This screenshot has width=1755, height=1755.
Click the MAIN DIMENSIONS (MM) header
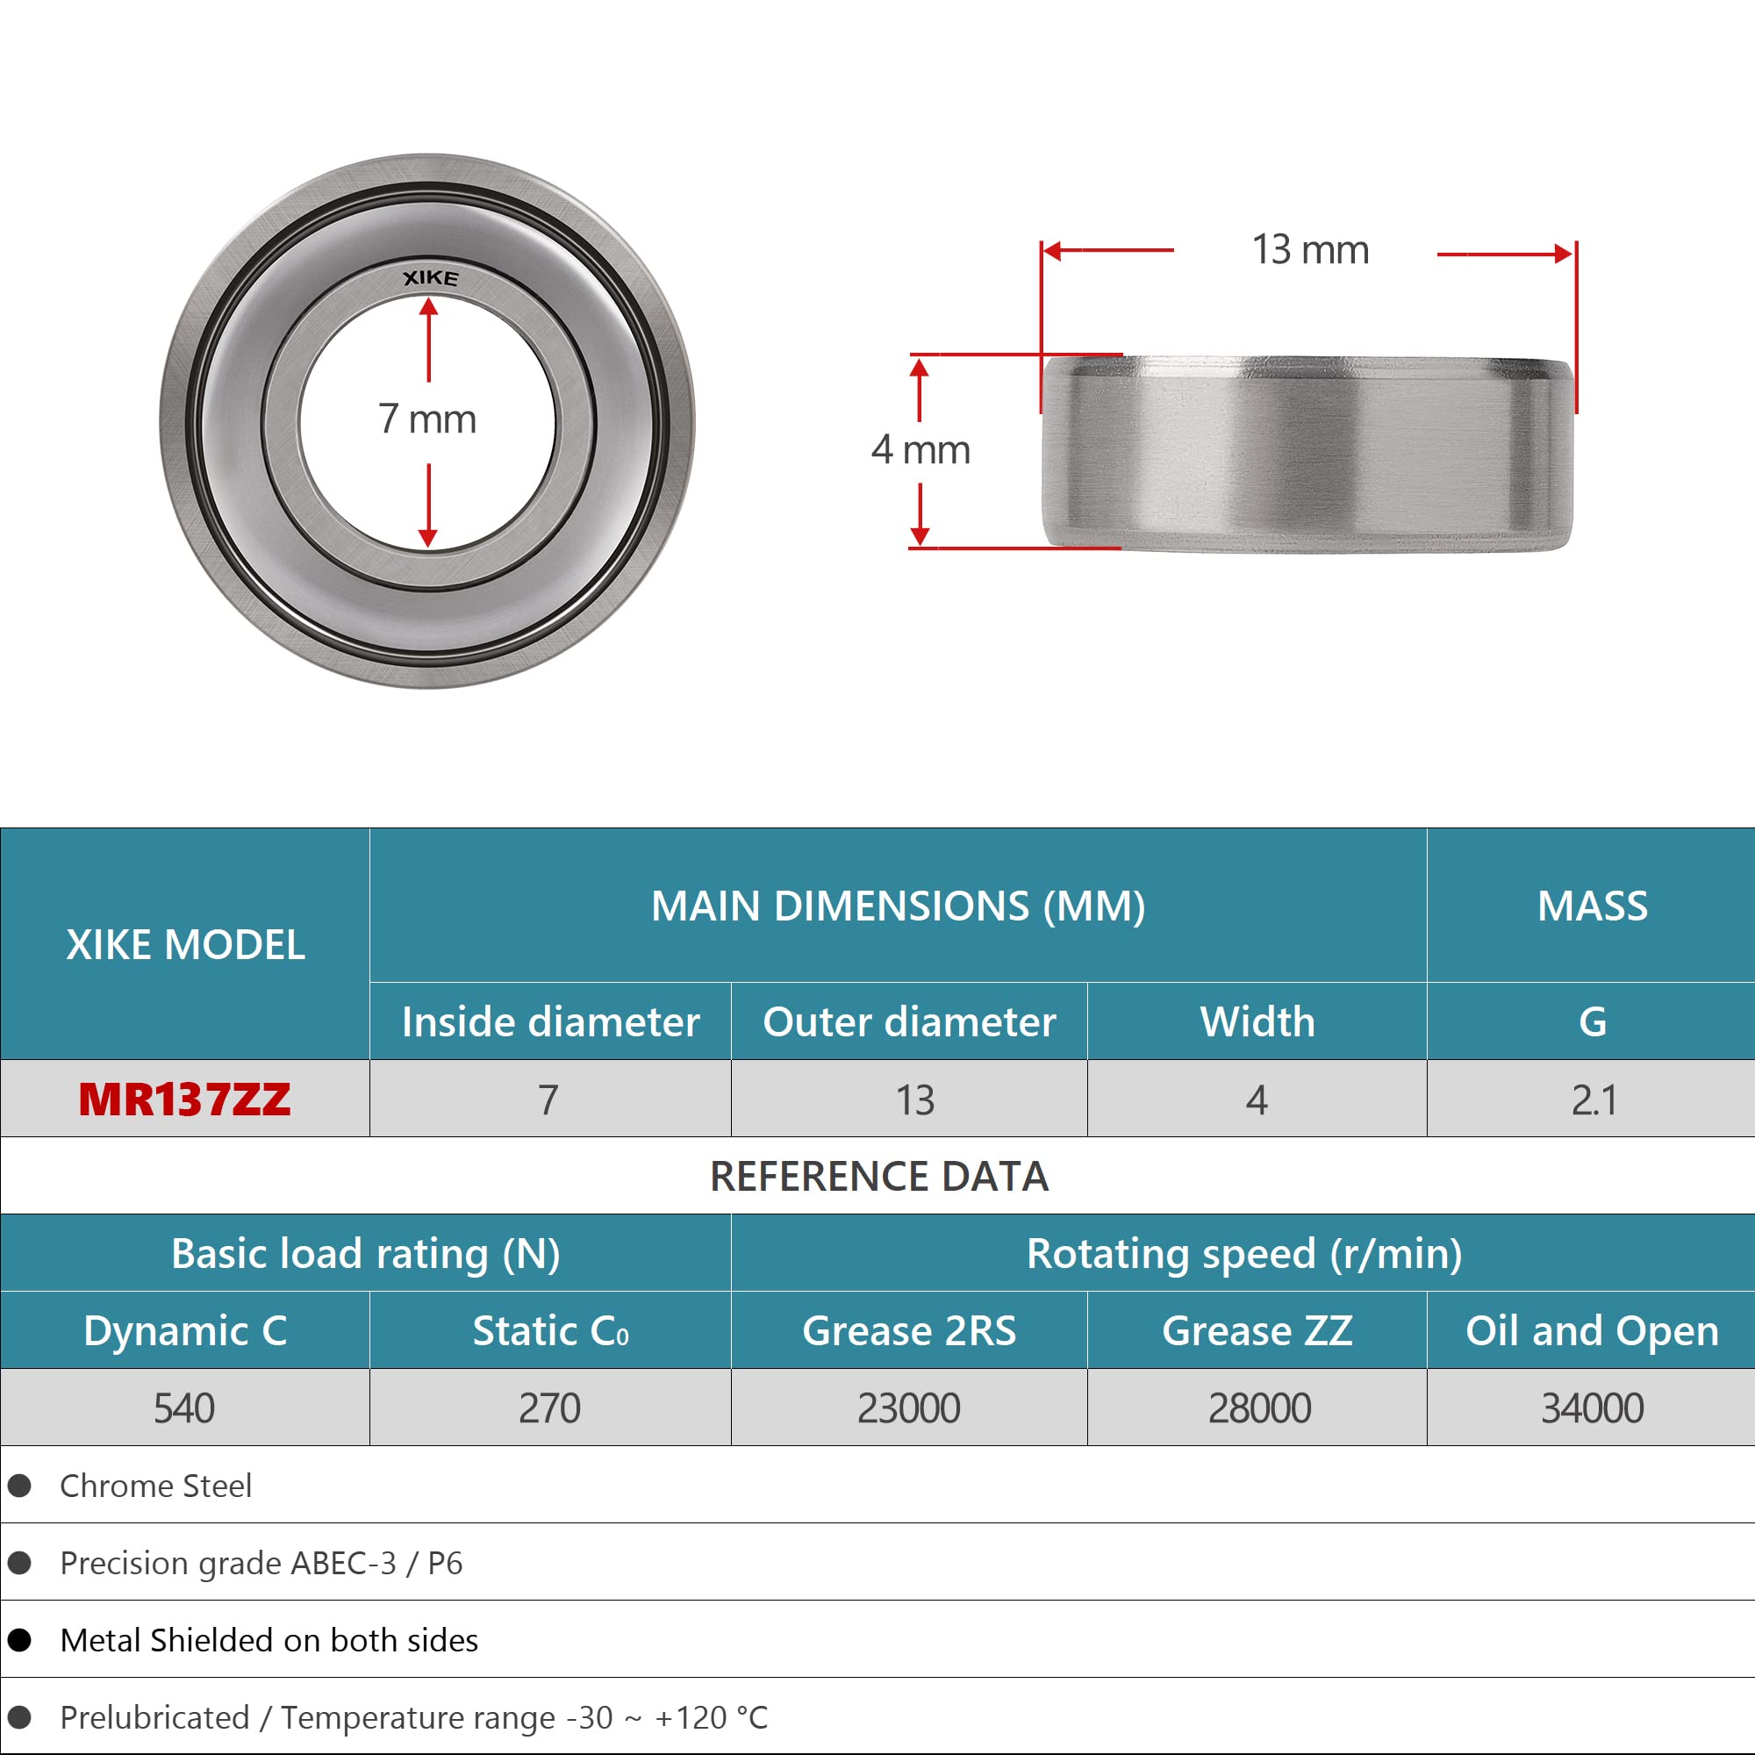pos(898,906)
